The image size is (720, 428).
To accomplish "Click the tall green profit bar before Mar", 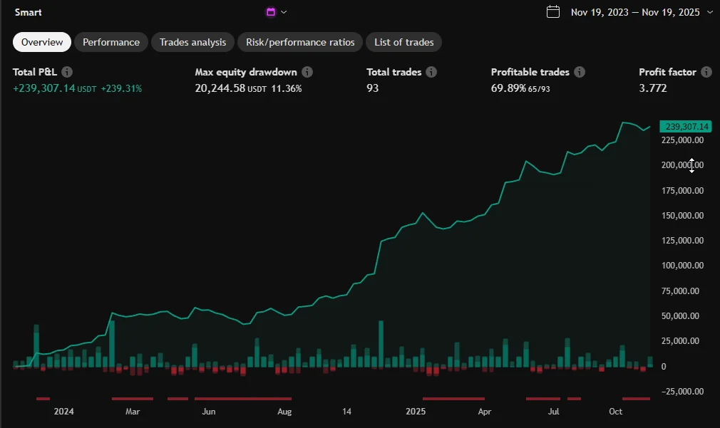I will (x=112, y=344).
